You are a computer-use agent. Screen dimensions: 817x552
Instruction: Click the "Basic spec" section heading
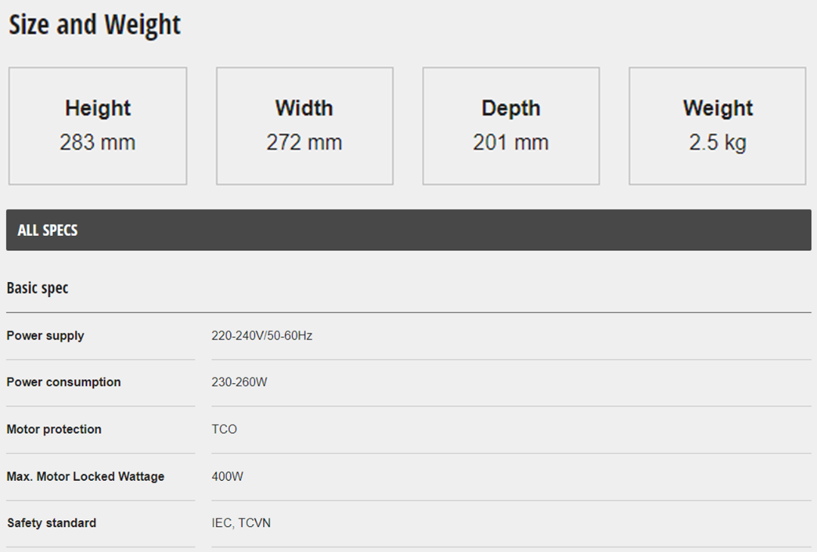pos(37,288)
